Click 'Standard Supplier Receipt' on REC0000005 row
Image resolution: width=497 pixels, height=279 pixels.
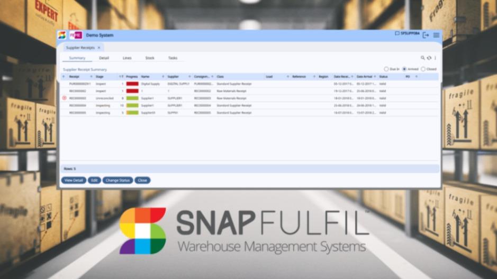[234, 113]
